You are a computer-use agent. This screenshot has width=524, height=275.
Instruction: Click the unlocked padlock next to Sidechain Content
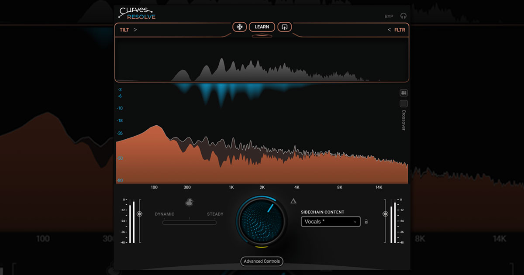click(365, 222)
